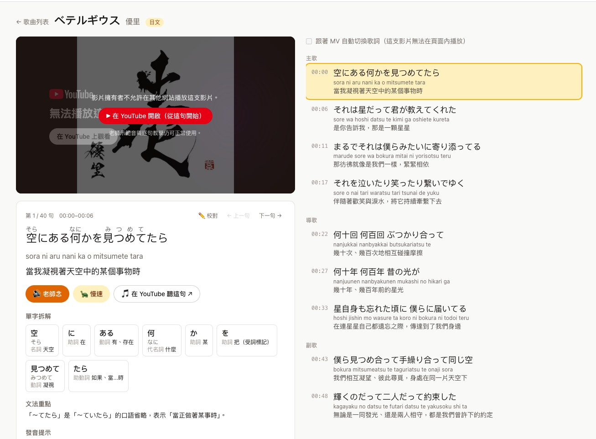
Task: Open 在 YouTube 聽這句 link
Action: (157, 294)
